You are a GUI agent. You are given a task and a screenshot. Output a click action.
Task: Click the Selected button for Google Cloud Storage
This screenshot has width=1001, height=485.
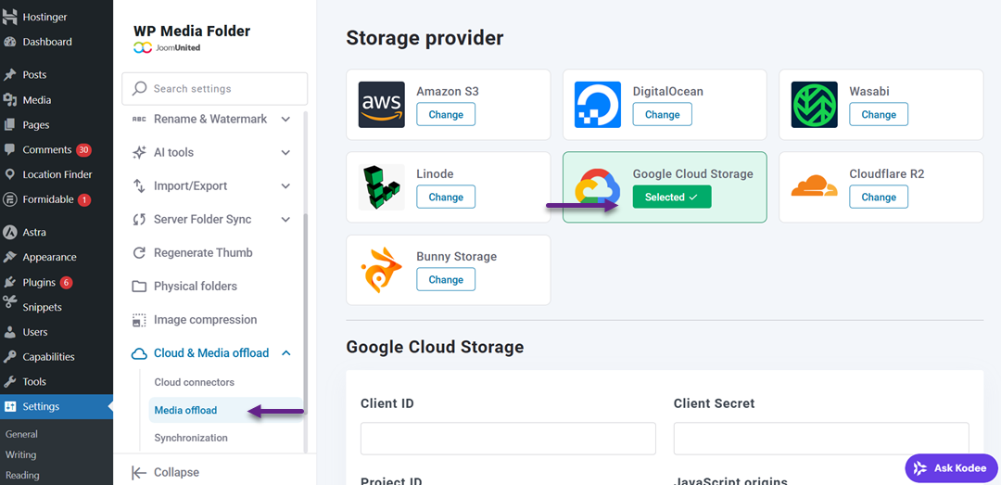(x=671, y=197)
